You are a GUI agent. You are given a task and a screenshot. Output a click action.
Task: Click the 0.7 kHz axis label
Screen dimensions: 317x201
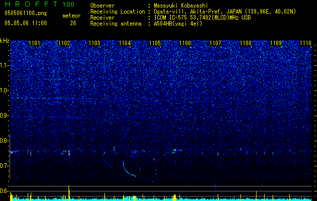coord(4,166)
